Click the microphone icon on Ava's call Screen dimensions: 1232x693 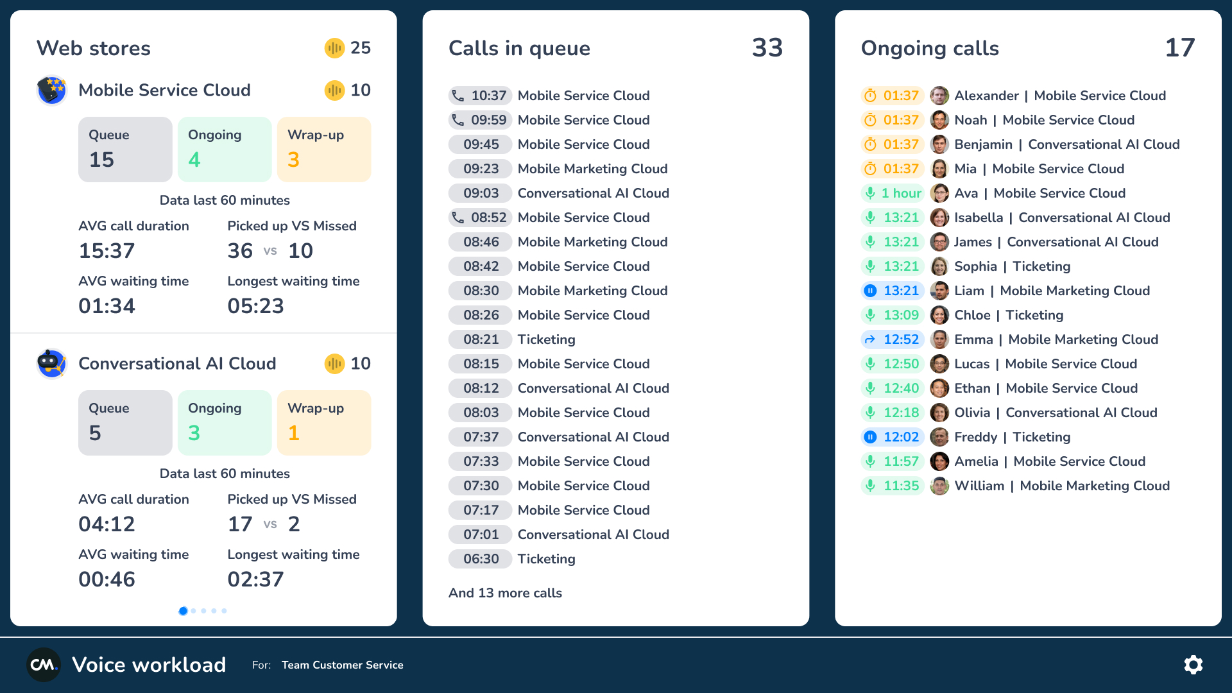870,193
